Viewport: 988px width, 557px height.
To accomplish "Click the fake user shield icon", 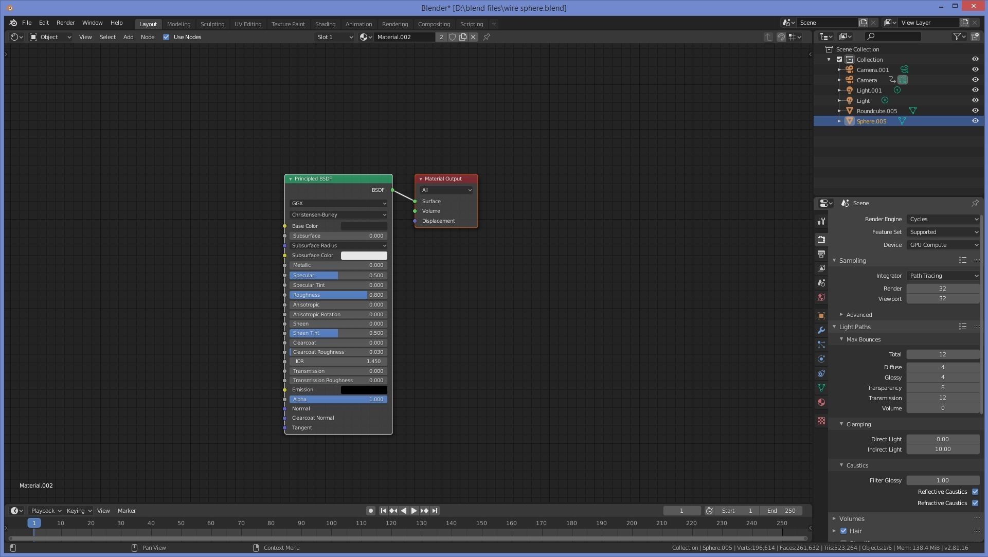I will pos(452,37).
